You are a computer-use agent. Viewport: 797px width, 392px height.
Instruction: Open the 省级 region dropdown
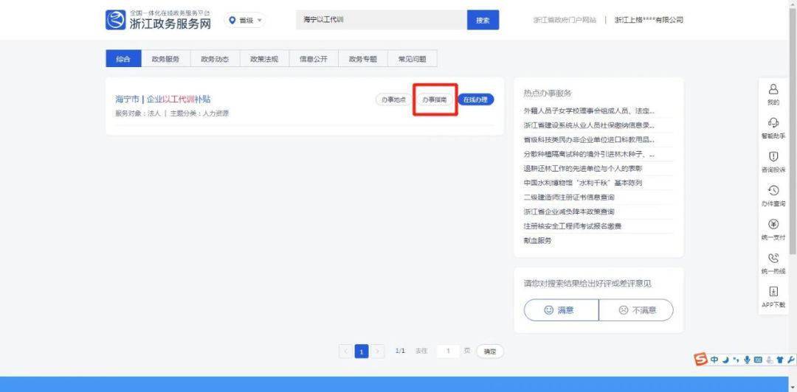pyautogui.click(x=245, y=21)
